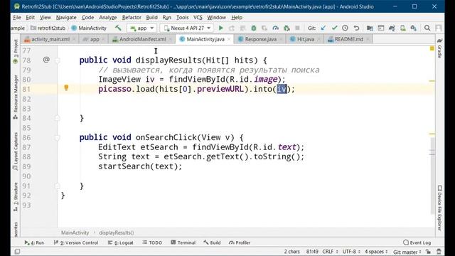Screen dimensions: 455x256
Task: Click the @ gutter icon on line 78
Action: [x=46, y=60]
